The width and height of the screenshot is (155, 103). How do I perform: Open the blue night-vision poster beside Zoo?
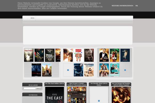coord(36,70)
